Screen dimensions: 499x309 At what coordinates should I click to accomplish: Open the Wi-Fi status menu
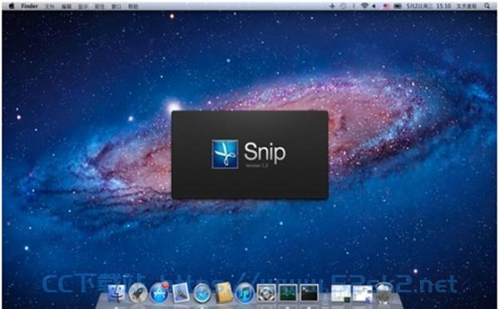pos(364,6)
